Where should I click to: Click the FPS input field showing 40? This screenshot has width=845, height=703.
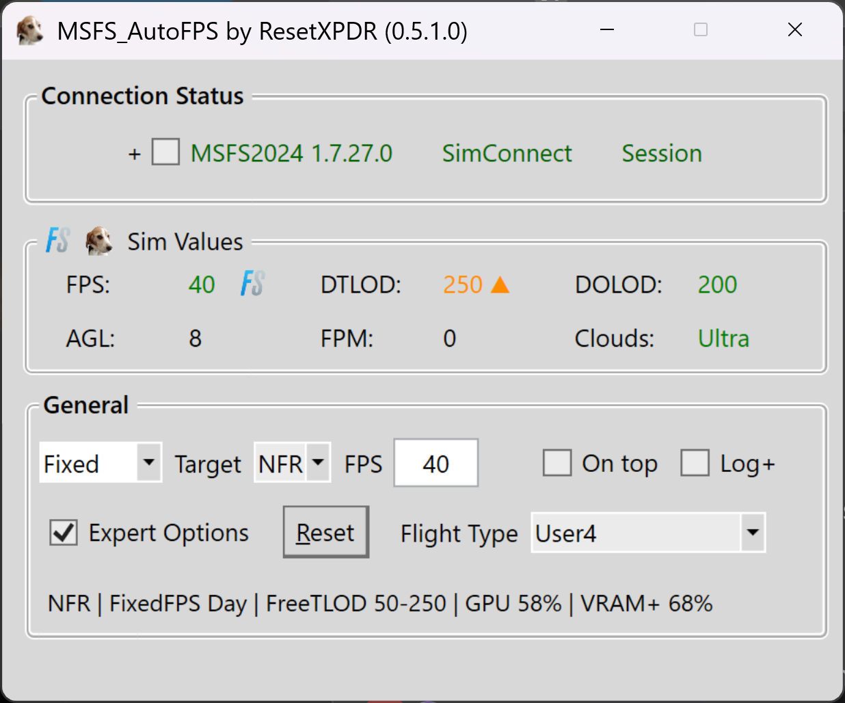coord(436,463)
